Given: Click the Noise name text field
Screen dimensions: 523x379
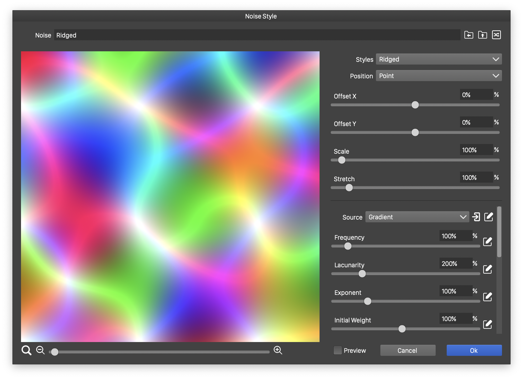Looking at the screenshot, I should [257, 35].
